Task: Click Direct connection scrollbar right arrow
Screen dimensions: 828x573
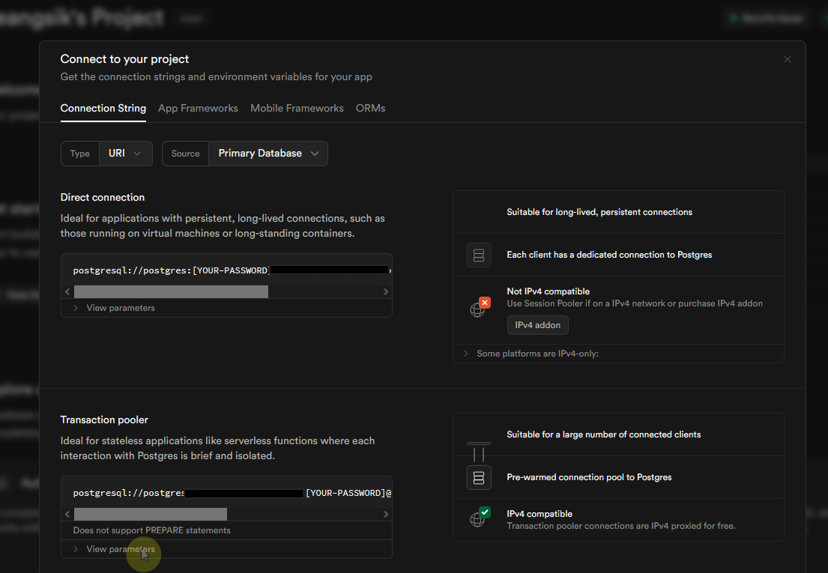Action: 385,292
